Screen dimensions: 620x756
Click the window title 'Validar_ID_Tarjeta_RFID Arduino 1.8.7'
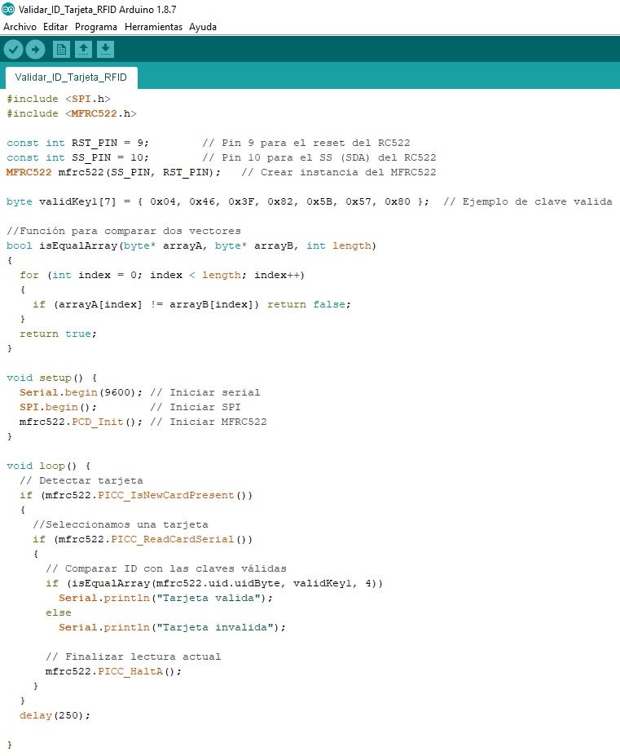coord(97,9)
